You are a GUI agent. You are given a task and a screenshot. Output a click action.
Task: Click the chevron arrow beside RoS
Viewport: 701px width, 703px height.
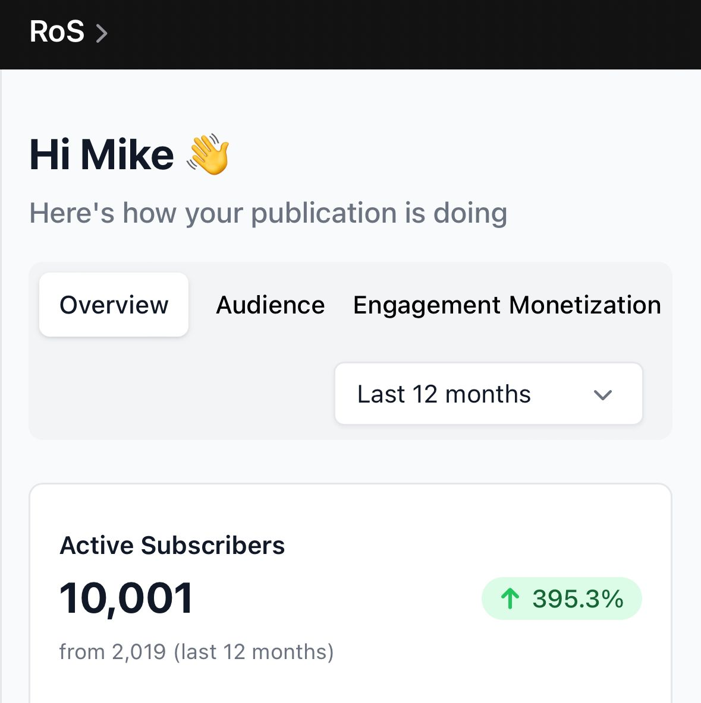click(102, 33)
